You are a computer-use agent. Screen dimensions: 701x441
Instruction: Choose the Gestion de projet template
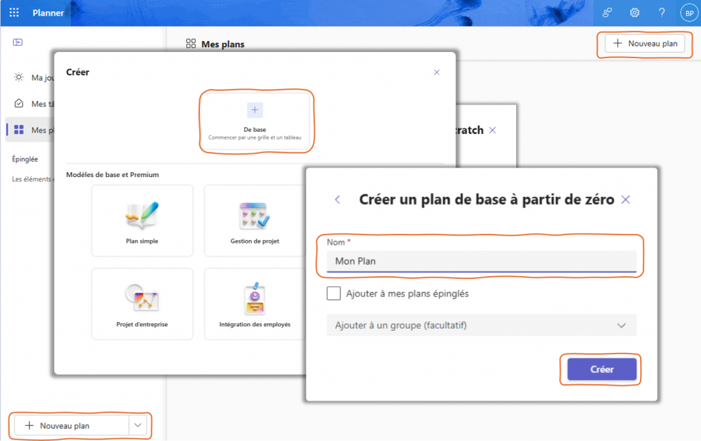(x=255, y=220)
